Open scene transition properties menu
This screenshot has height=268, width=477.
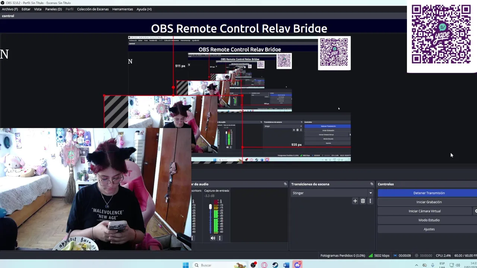pos(370,201)
